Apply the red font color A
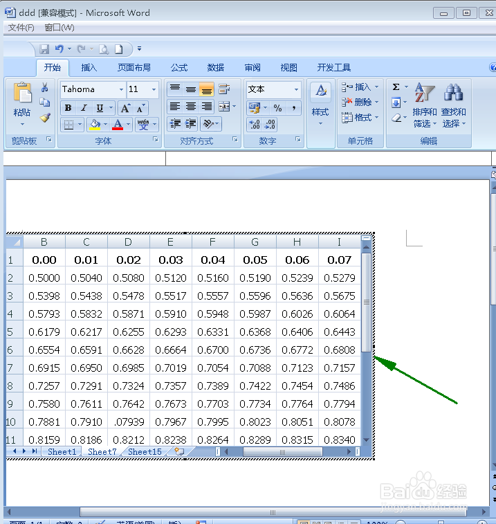 click(x=118, y=125)
